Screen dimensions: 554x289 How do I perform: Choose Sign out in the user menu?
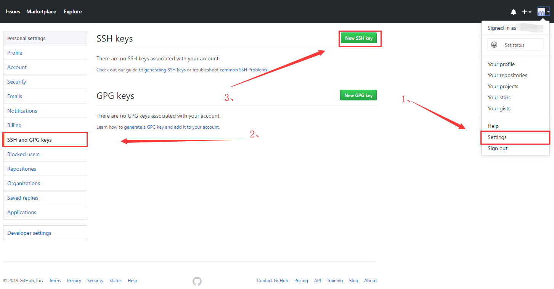click(498, 148)
